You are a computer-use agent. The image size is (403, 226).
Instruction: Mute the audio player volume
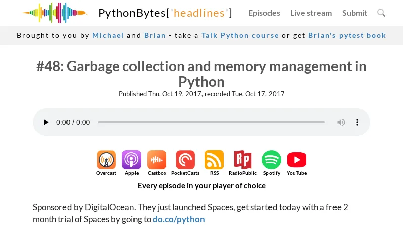341,122
